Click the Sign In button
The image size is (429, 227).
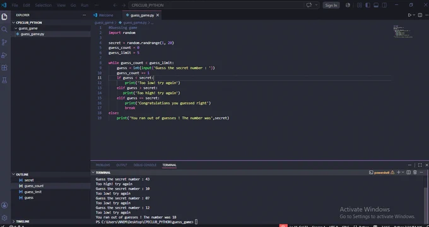331,5
